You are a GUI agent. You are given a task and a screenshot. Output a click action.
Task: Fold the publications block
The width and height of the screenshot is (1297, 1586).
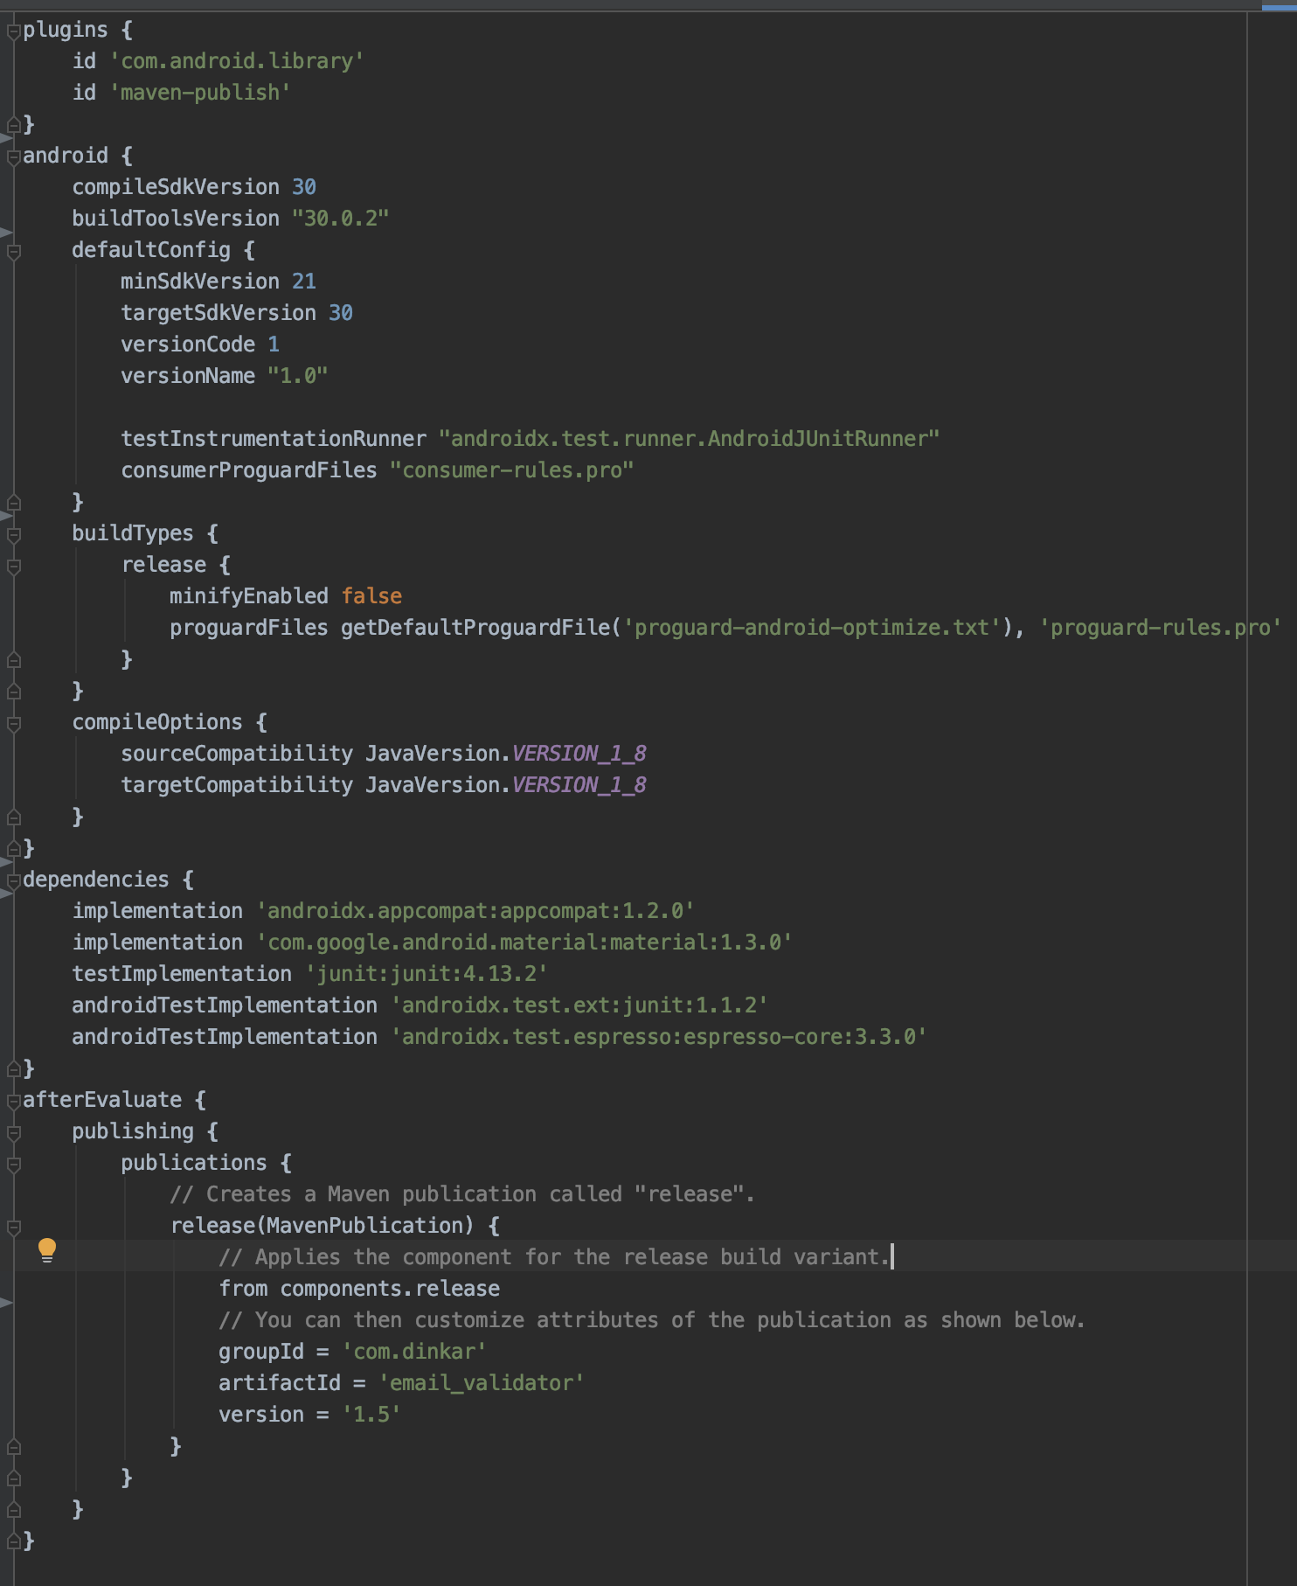click(x=13, y=1165)
